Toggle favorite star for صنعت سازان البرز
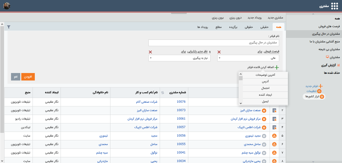This screenshot has width=342, height=163. [x=264, y=110]
